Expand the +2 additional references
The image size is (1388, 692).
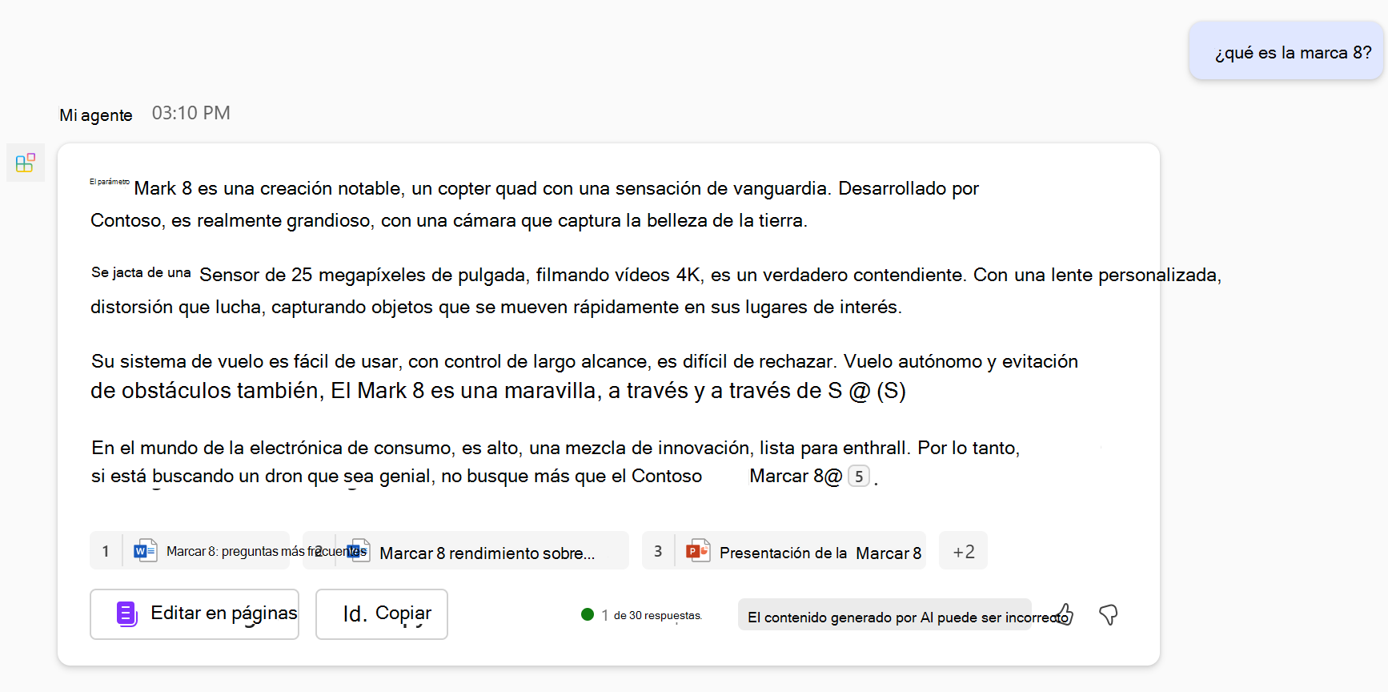tap(963, 550)
